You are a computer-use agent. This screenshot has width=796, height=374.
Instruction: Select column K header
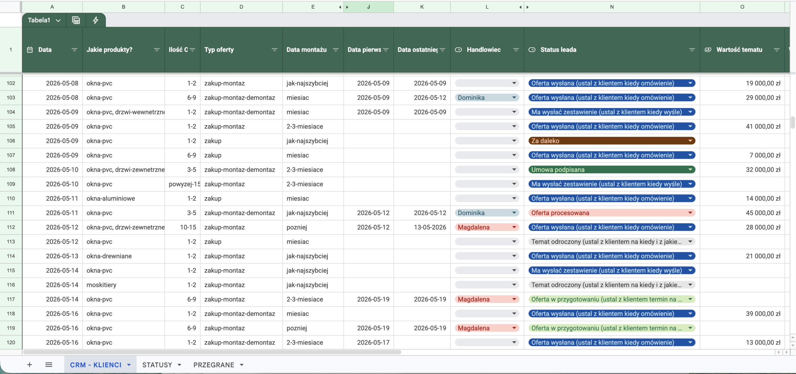[422, 7]
